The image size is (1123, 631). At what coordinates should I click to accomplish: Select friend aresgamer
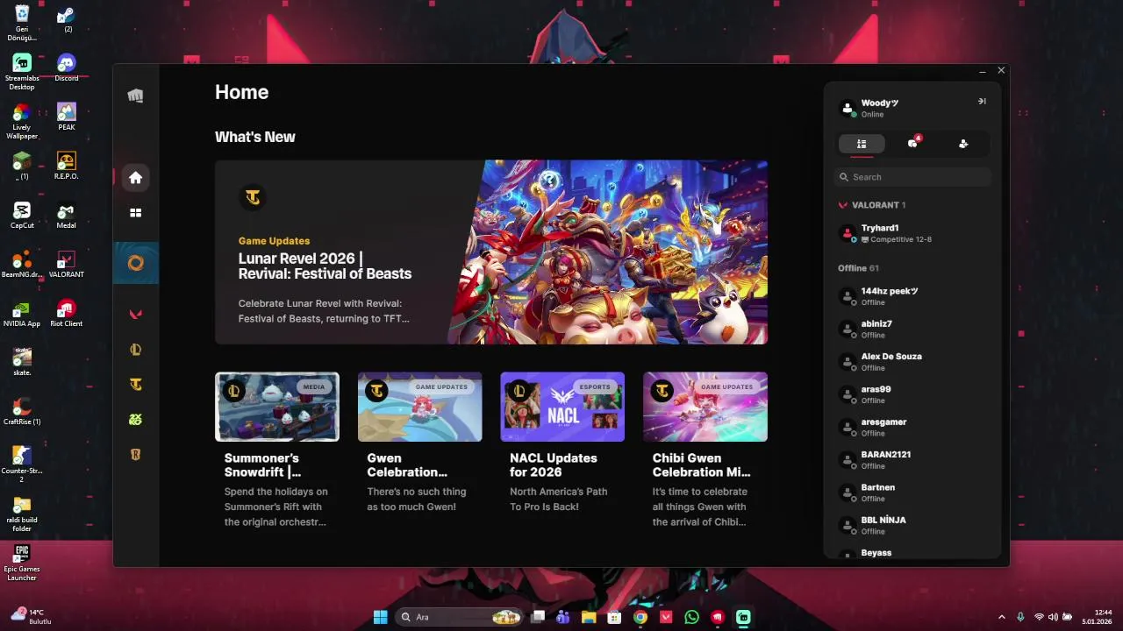(x=912, y=427)
